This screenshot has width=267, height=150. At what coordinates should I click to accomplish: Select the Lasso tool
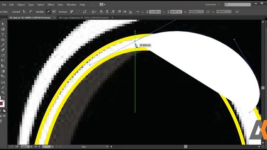[x=3, y=30]
